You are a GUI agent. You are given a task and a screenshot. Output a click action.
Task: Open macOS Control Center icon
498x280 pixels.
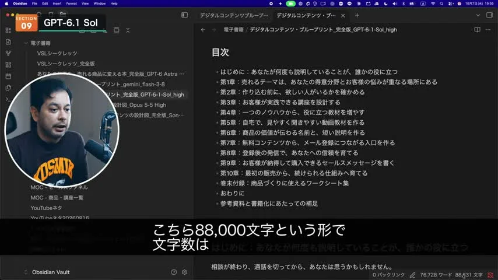451,3
